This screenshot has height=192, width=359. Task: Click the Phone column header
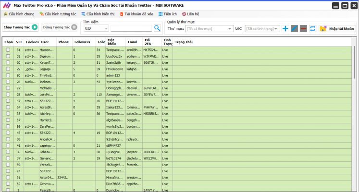(64, 42)
